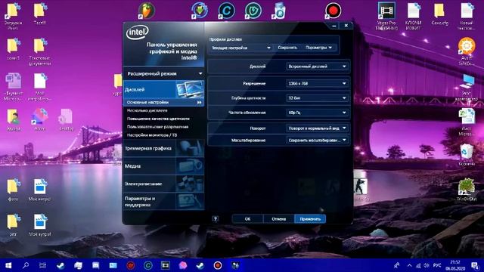
Task: Open the Разрешение dropdown showing 1366 x 768
Action: [318, 84]
